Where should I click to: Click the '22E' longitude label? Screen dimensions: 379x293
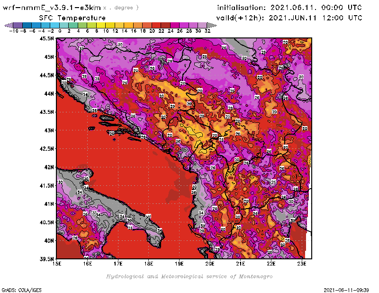[x=271, y=264]
